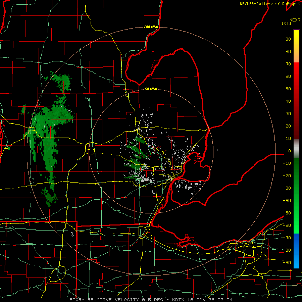
Task: Select the 100 NMI range ring label
Action: pyautogui.click(x=151, y=27)
